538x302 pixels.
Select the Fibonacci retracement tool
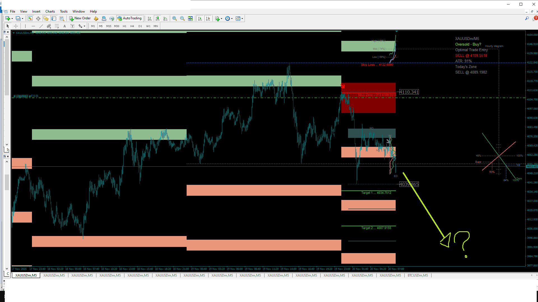click(57, 26)
